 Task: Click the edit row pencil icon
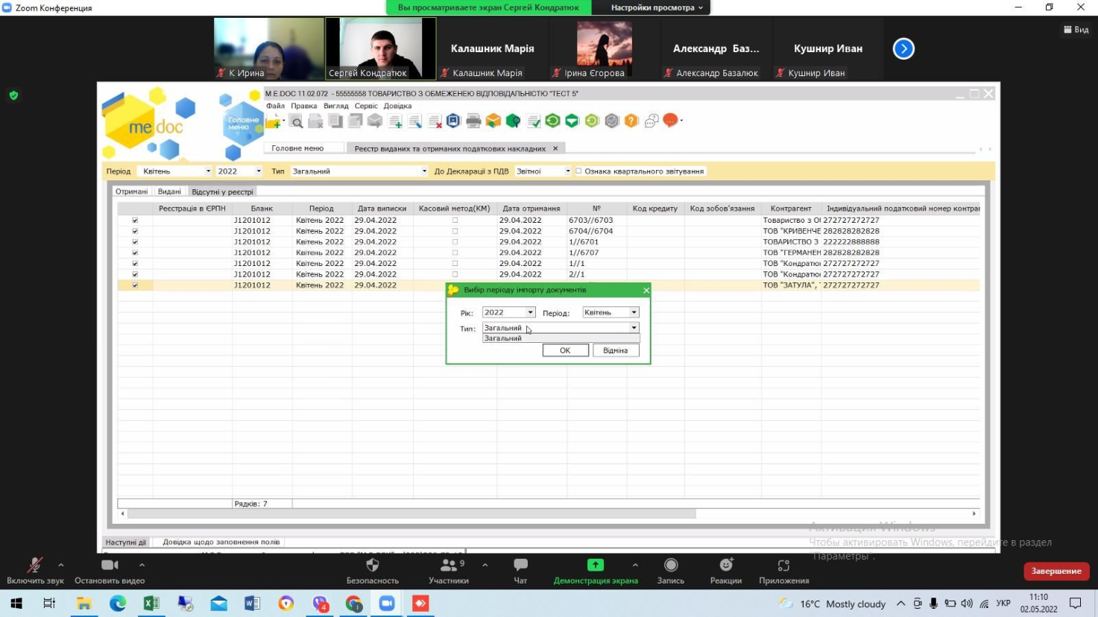pos(415,121)
